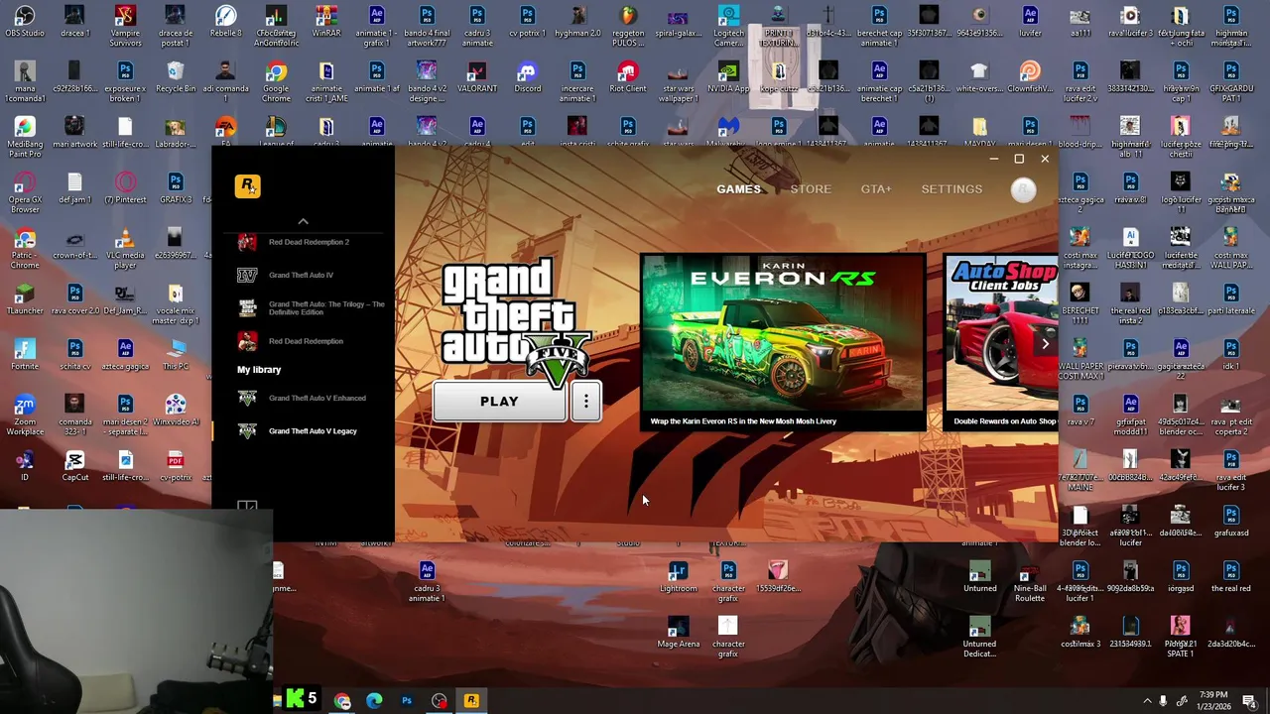The image size is (1270, 714).
Task: Open the notification center icon in taskbar
Action: 1249,701
